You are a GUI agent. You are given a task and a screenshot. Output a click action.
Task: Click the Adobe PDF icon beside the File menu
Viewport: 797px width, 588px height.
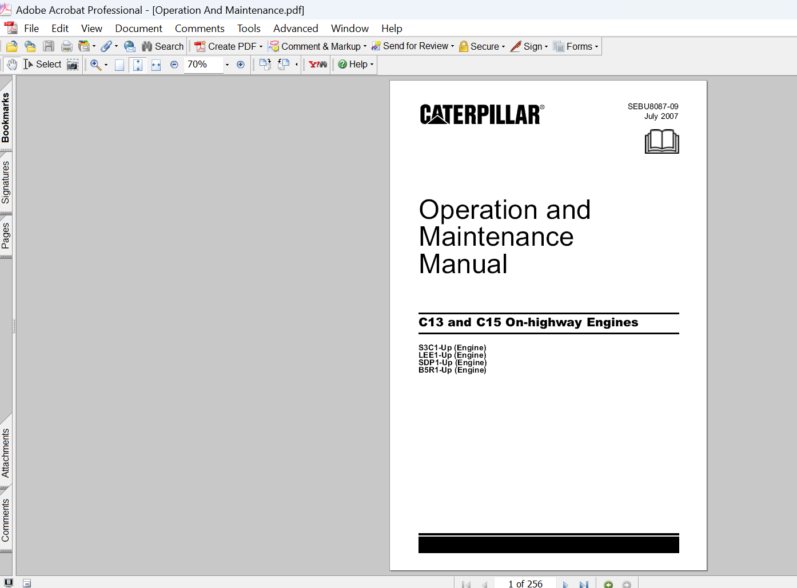coord(11,28)
